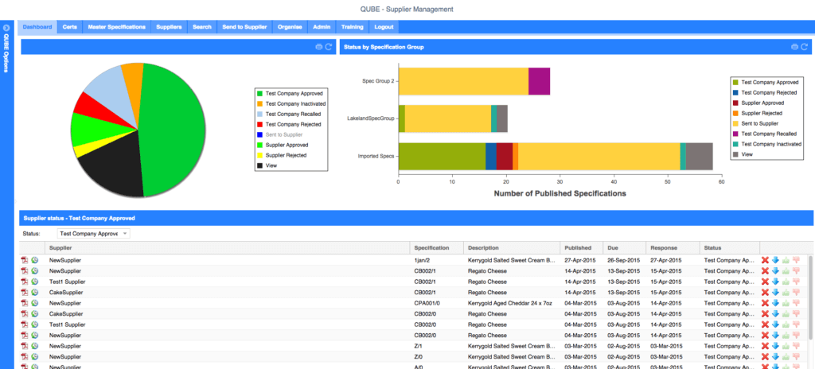Image resolution: width=815 pixels, height=369 pixels.
Task: Sort table by Status column header
Action: [730, 248]
